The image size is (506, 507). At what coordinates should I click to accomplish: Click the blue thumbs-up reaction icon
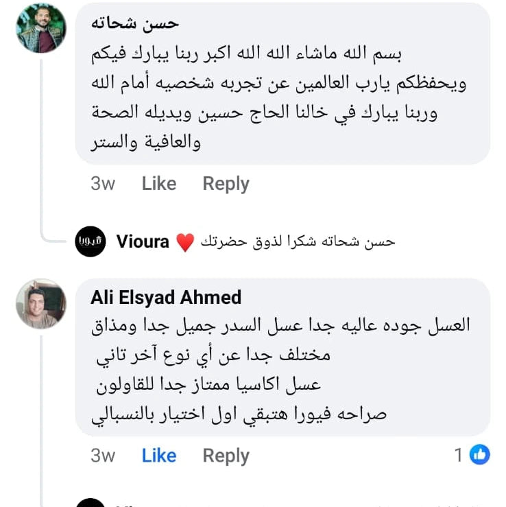(480, 454)
